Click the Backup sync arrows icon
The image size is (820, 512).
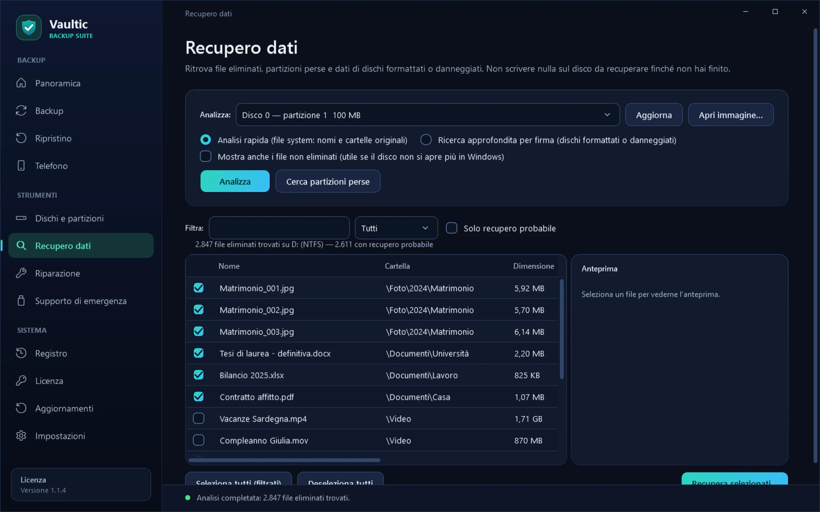[21, 110]
